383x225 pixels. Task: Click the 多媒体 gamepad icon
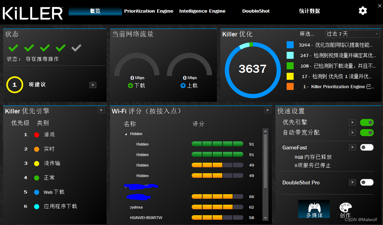point(314,208)
